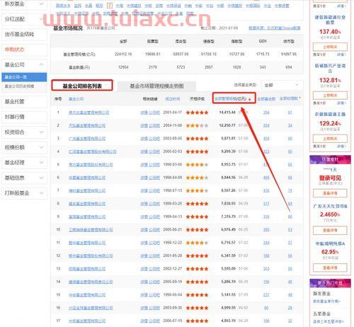This screenshot has width=354, height=327.
Task: Collapse the 基金公司 sidebar section
Action: point(41,64)
